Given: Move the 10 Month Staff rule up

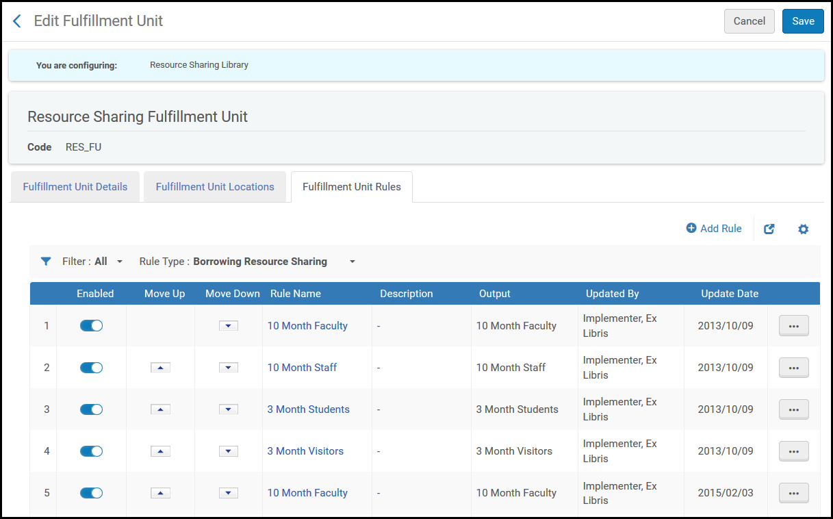Looking at the screenshot, I should (x=160, y=368).
